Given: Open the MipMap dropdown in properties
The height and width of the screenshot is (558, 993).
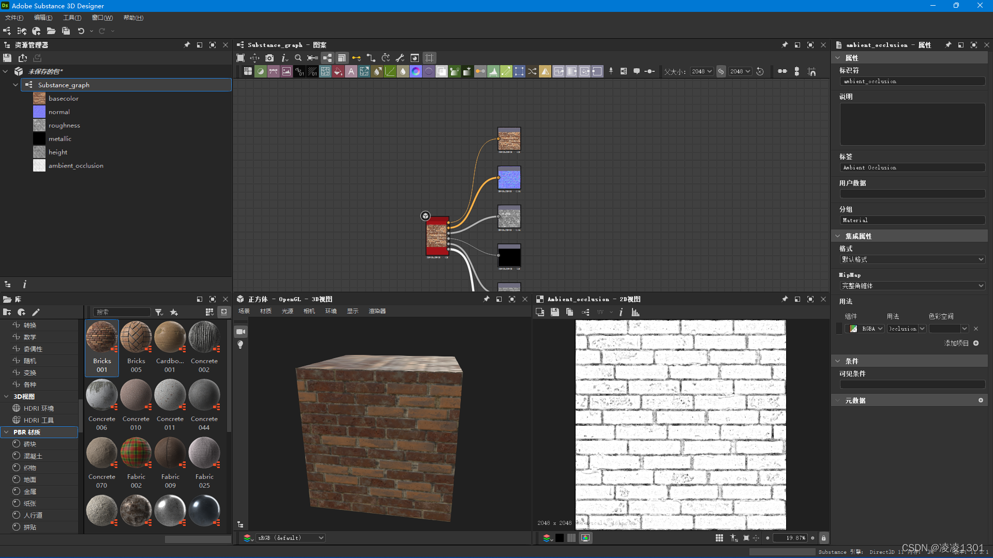Looking at the screenshot, I should point(912,286).
